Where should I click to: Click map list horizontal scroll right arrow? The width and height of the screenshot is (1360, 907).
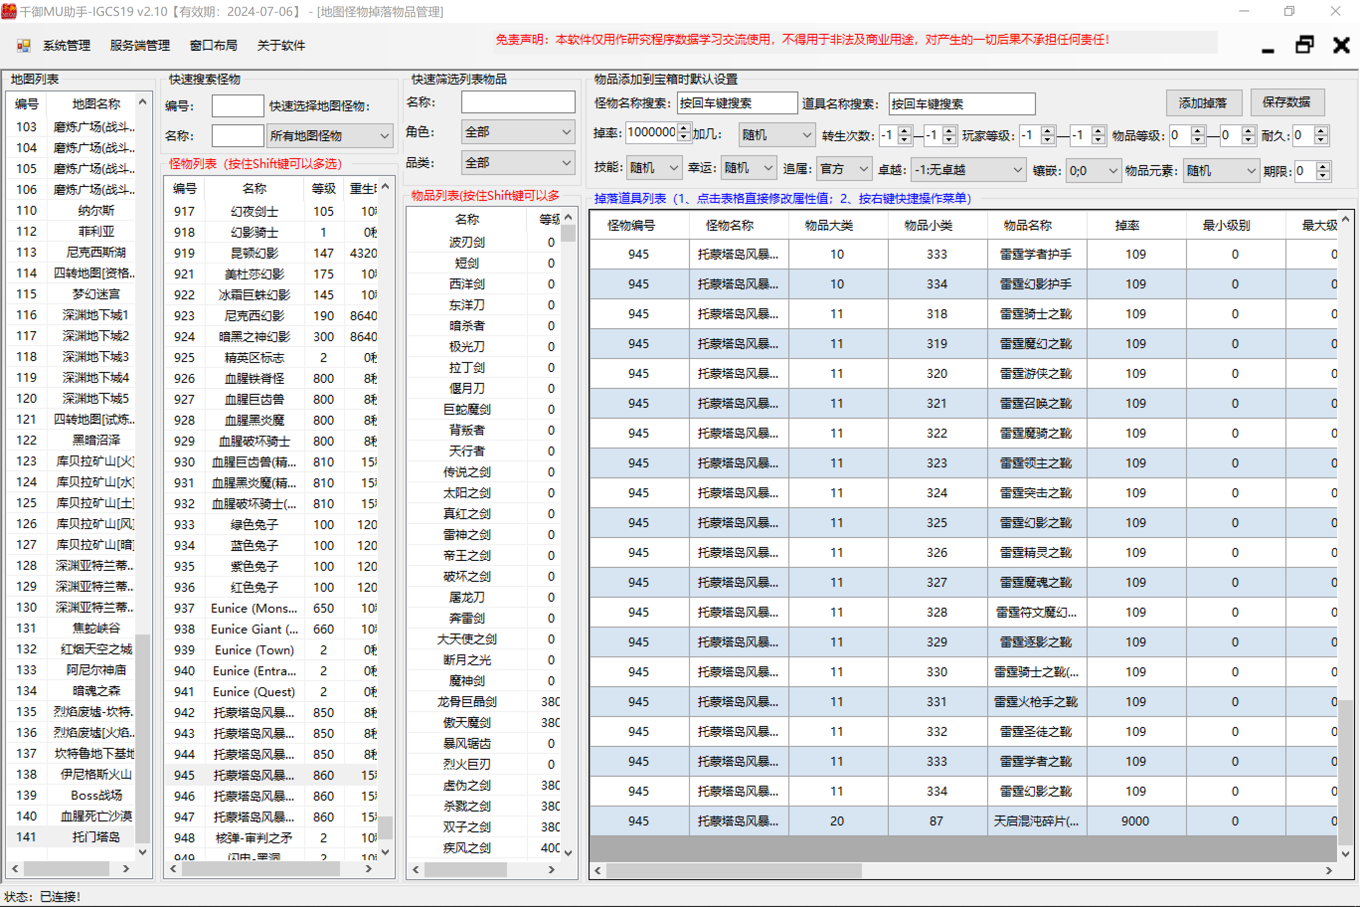pyautogui.click(x=126, y=868)
